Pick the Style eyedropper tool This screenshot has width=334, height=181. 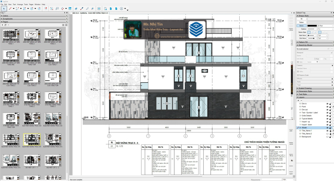(82, 9)
